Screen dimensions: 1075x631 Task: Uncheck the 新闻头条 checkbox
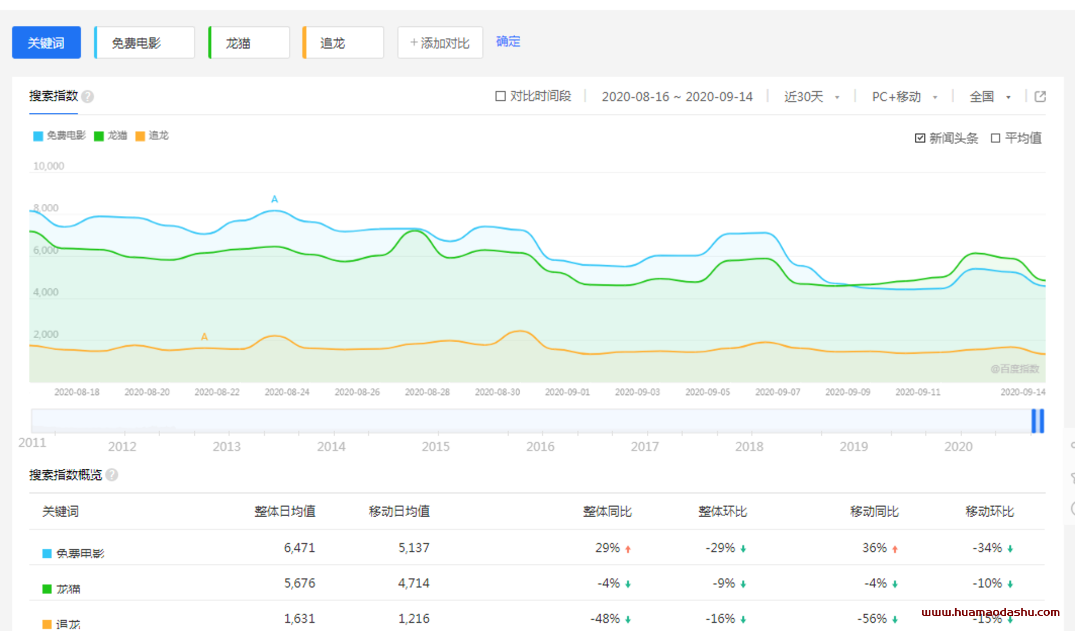pos(920,138)
